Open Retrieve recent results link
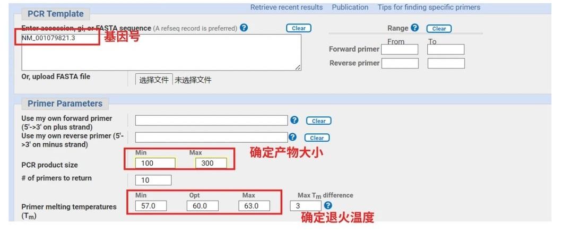 [x=287, y=7]
